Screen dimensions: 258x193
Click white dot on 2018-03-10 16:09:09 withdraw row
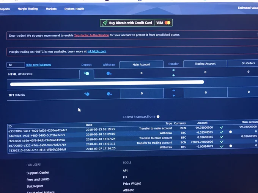231,132
